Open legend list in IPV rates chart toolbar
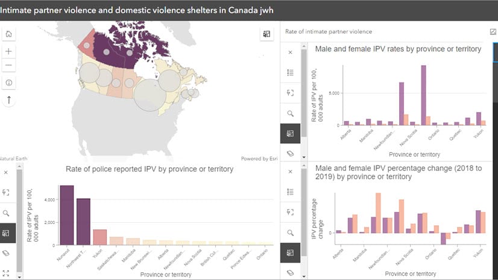The height and width of the screenshot is (280, 498). [x=290, y=72]
